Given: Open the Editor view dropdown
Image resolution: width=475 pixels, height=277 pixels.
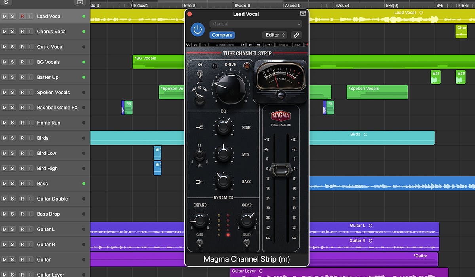Looking at the screenshot, I should tap(275, 35).
